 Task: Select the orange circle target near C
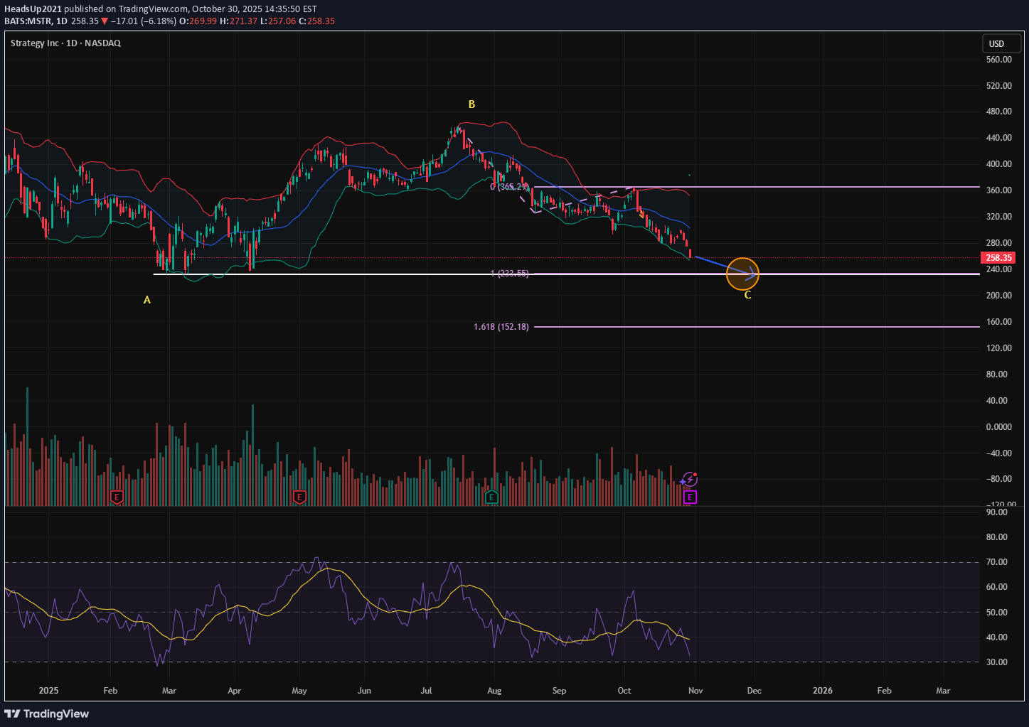[x=742, y=274]
